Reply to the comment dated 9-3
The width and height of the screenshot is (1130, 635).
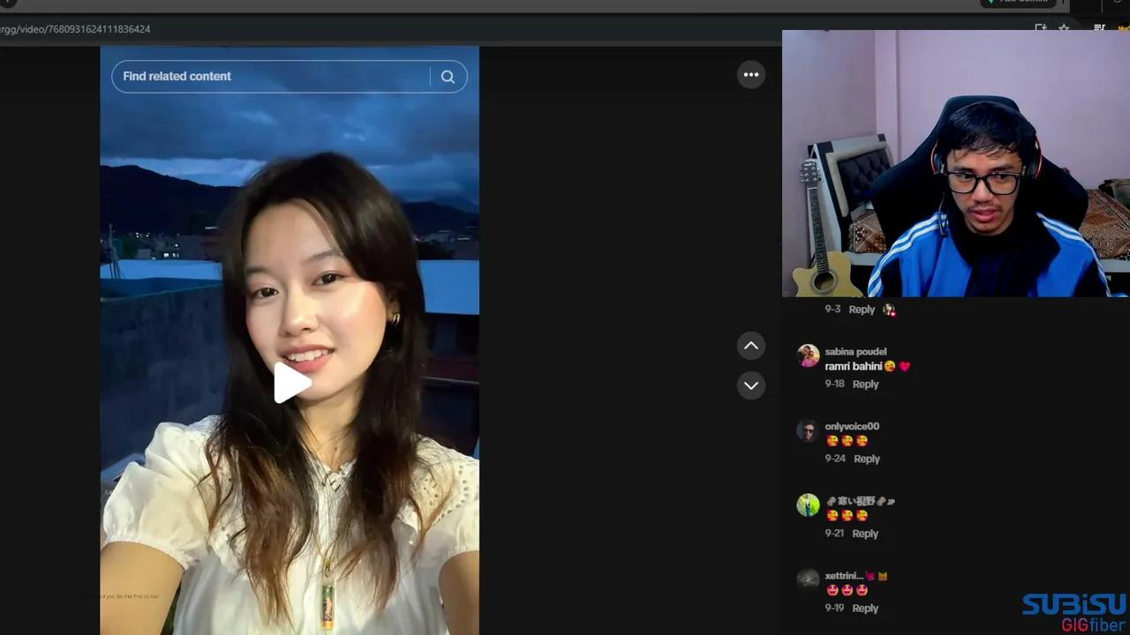(x=862, y=310)
